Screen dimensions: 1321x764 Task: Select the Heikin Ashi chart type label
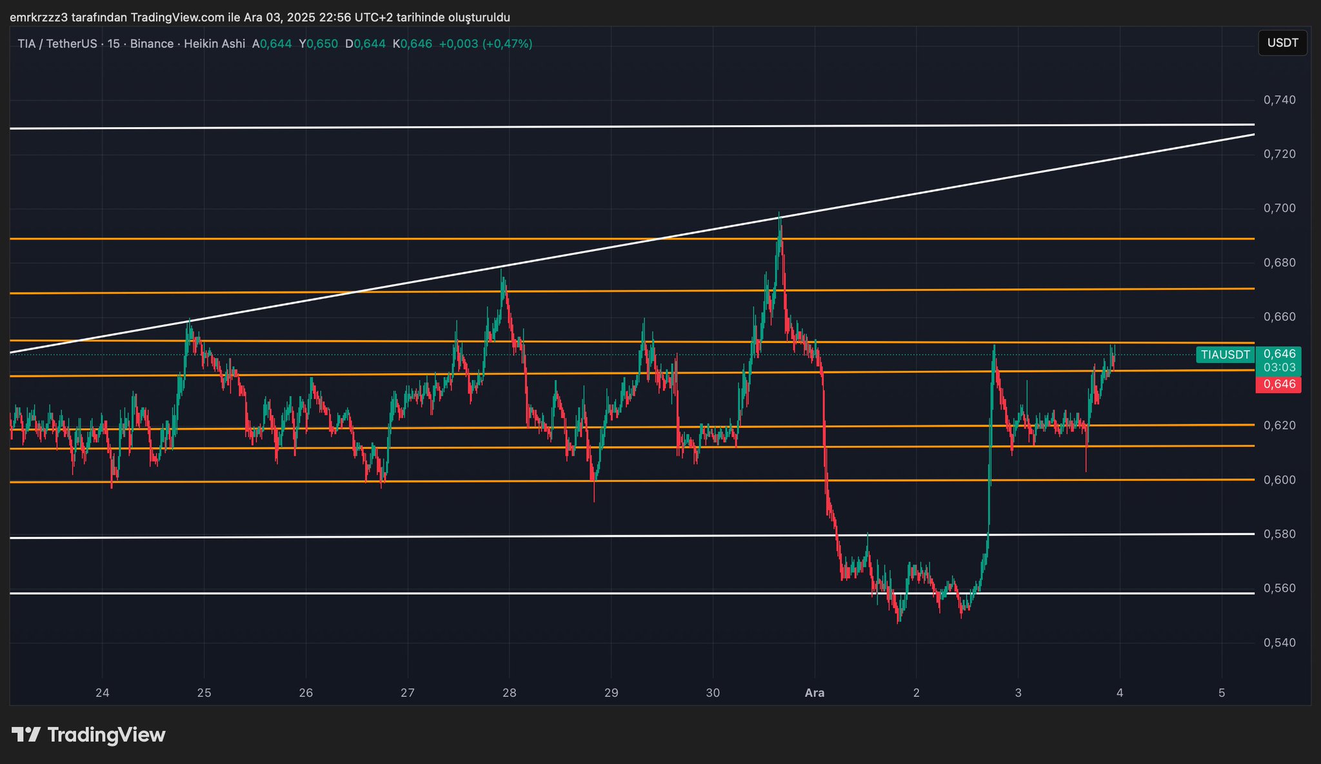[214, 44]
